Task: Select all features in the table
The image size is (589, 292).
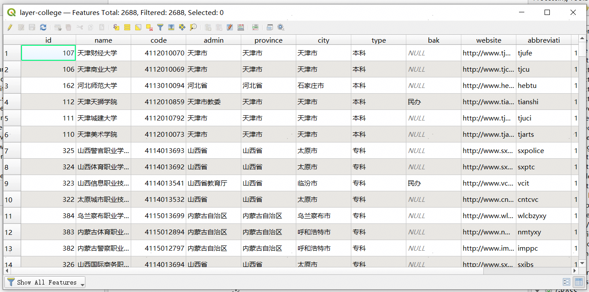Action: (127, 27)
